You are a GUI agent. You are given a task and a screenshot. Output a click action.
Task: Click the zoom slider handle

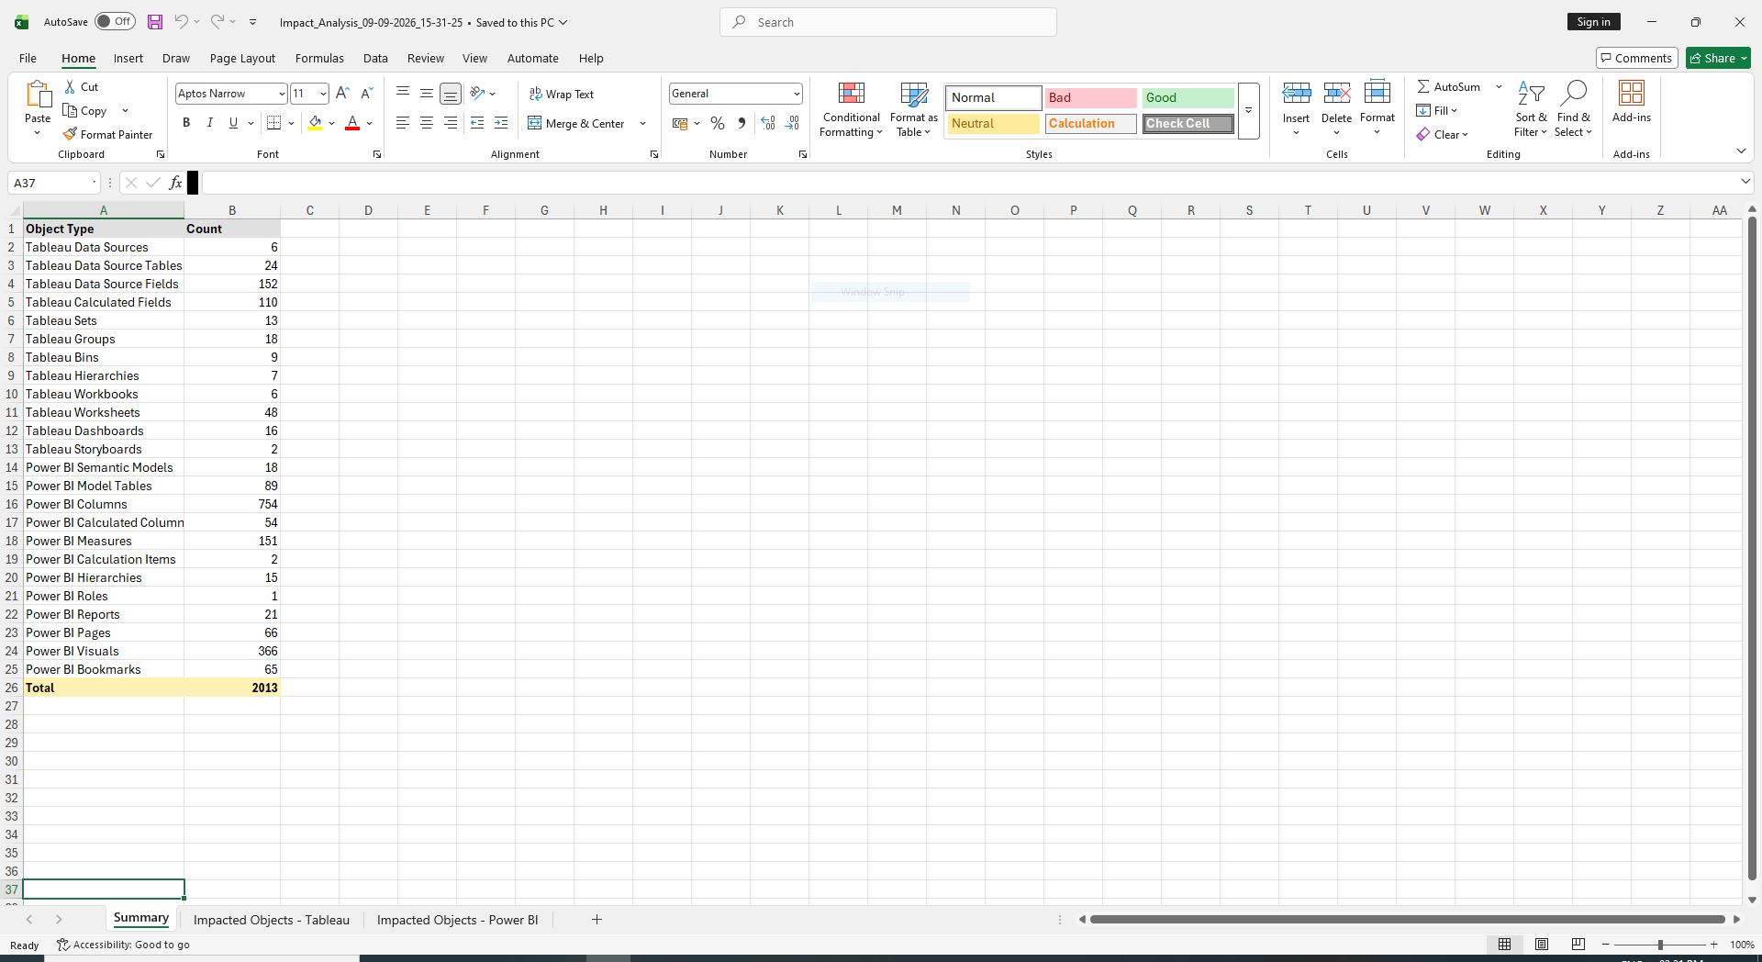click(1660, 945)
